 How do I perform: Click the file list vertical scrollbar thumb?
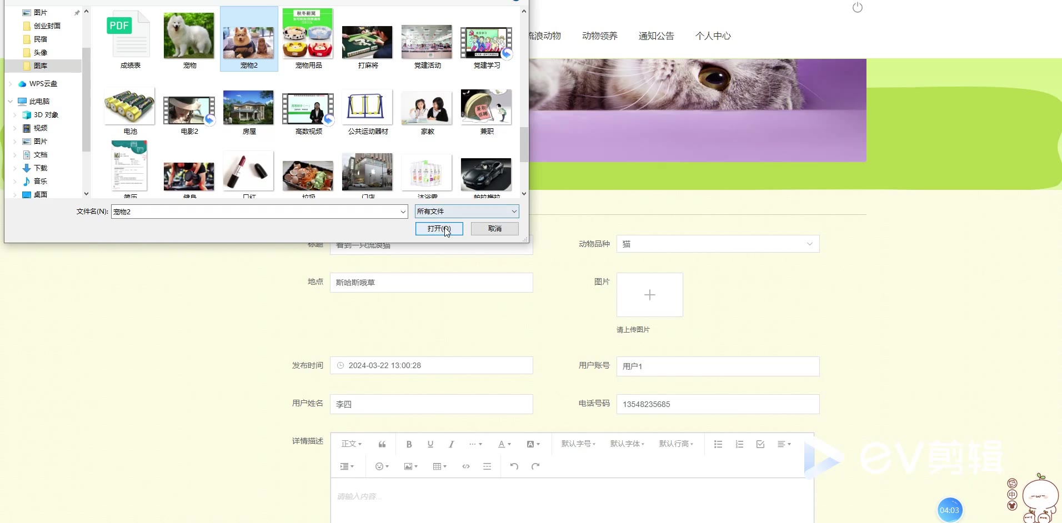tap(524, 144)
